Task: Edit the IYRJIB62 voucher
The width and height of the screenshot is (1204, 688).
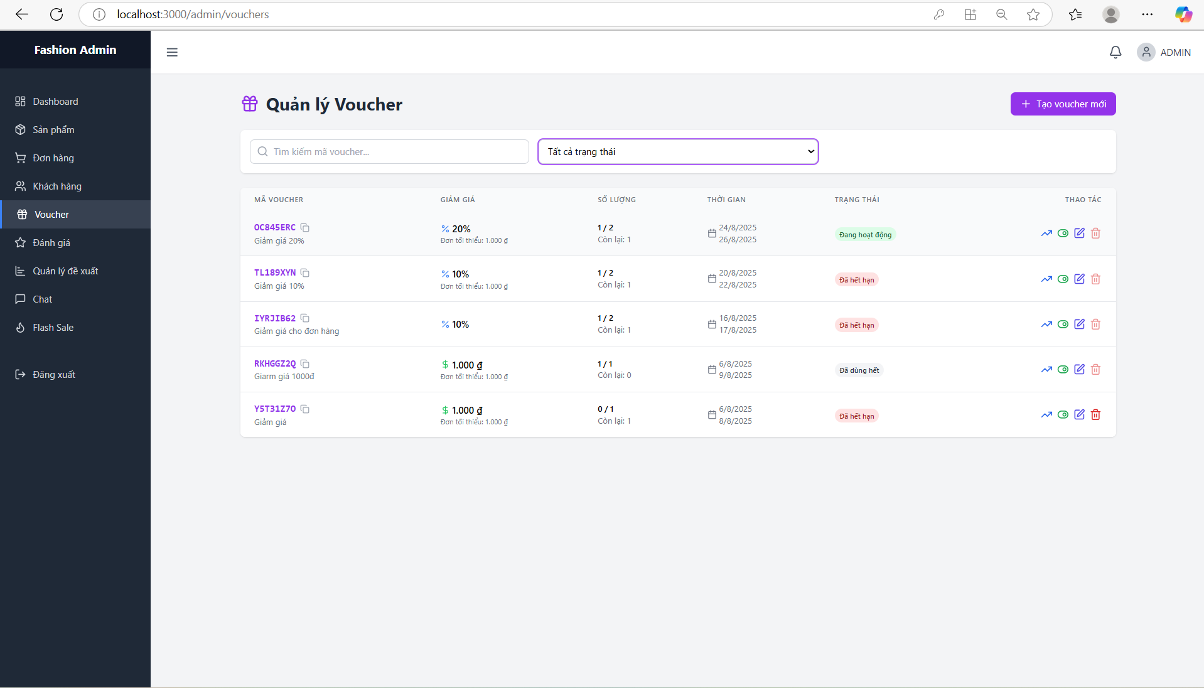Action: tap(1079, 325)
